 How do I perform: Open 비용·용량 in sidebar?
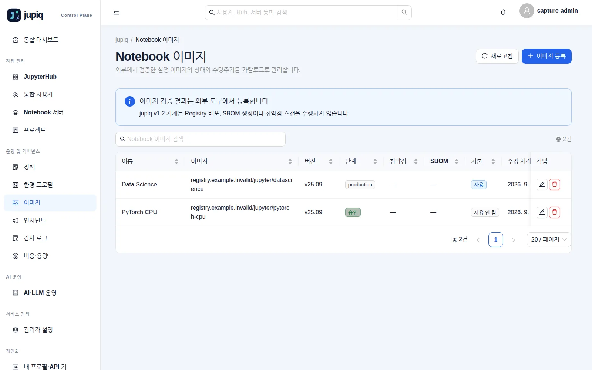point(50,256)
